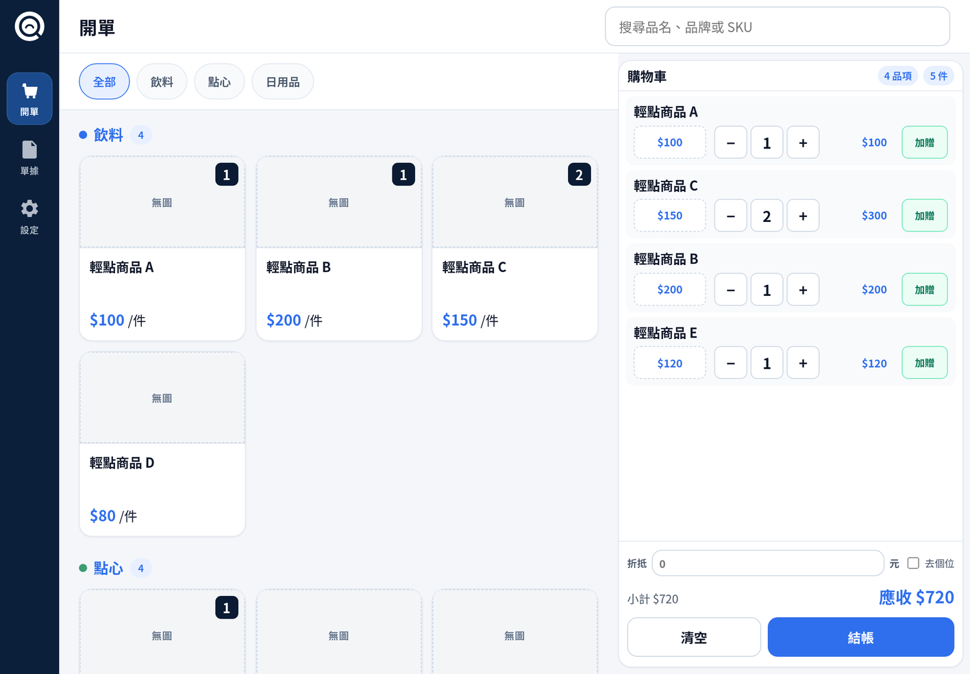Image resolution: width=970 pixels, height=674 pixels.
Task: Select the 飲料 category tab
Action: [x=162, y=82]
